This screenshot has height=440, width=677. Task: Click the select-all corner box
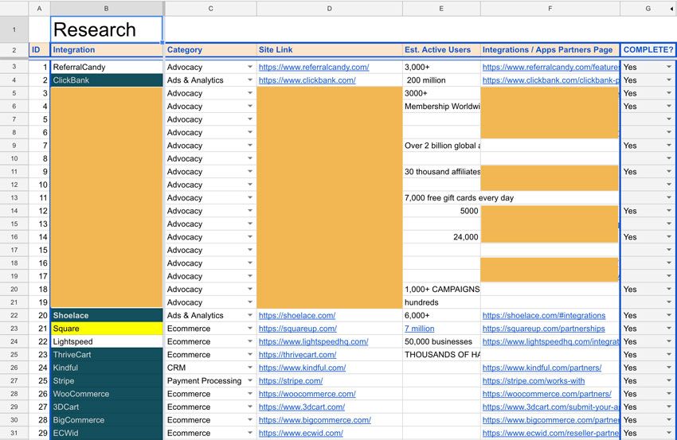[14, 8]
